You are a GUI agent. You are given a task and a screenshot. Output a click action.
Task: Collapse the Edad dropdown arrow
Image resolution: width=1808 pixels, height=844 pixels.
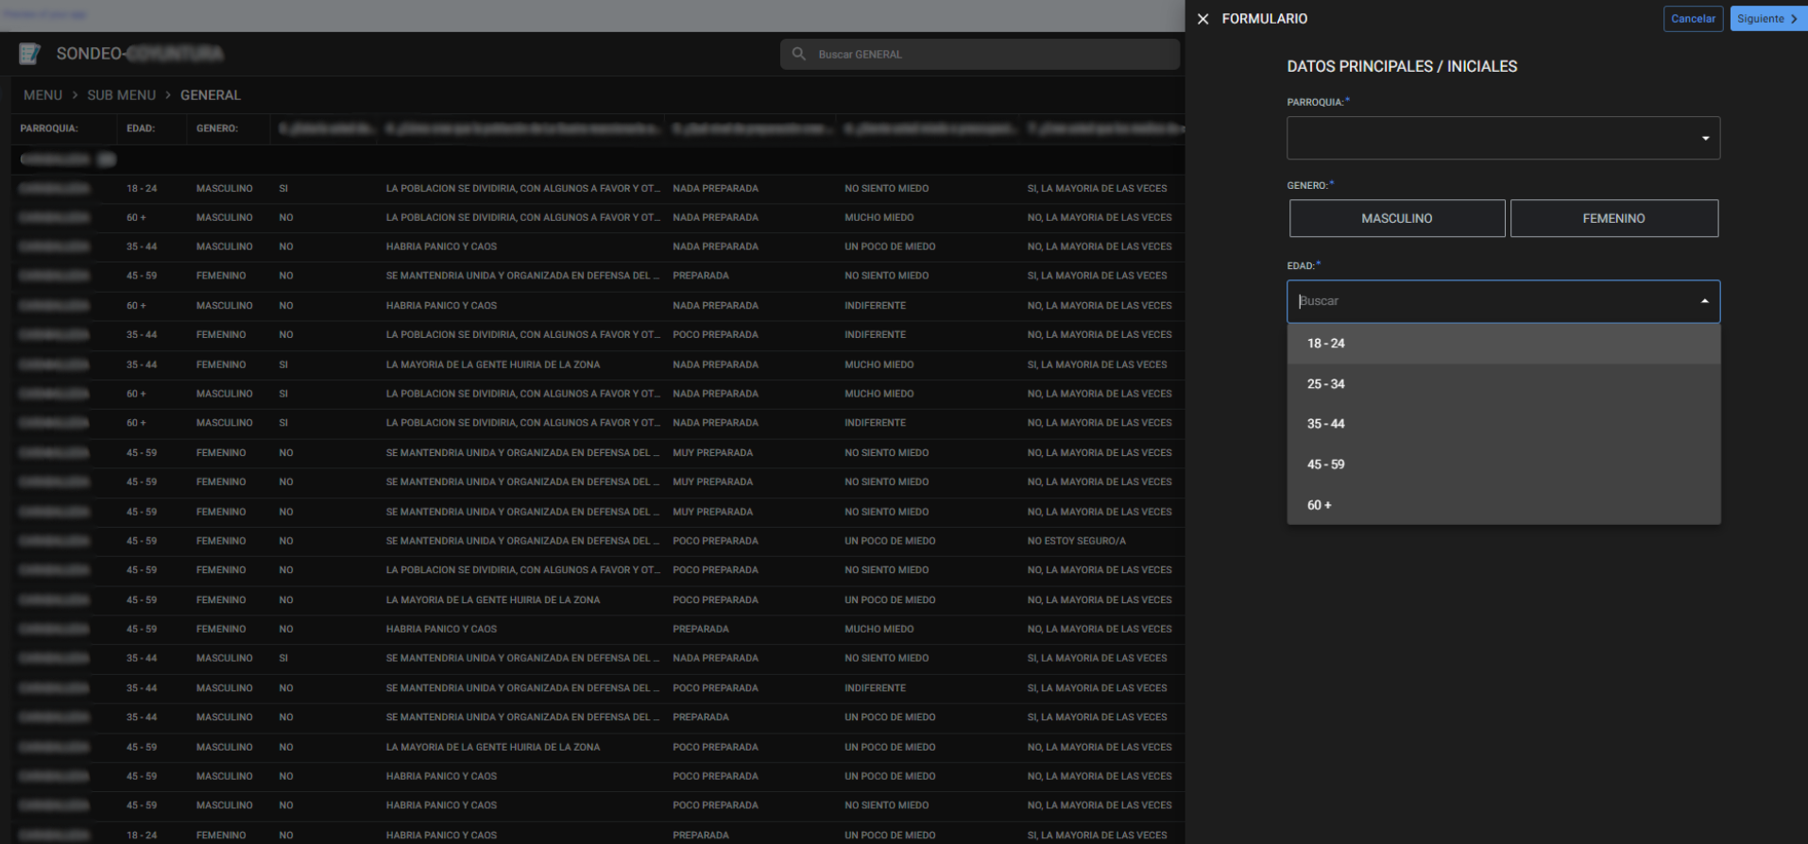(1705, 301)
